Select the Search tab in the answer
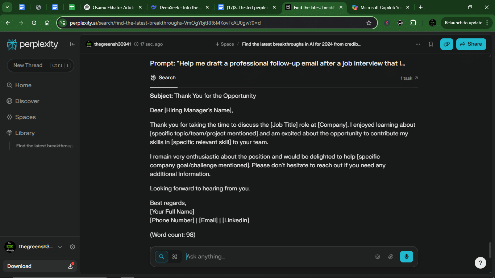Screen dimensions: 495x278 [x=163, y=78]
